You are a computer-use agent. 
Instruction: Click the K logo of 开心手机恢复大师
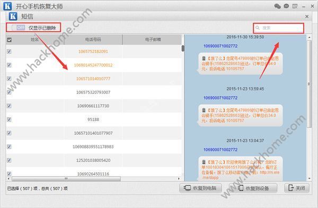[x=7, y=6]
